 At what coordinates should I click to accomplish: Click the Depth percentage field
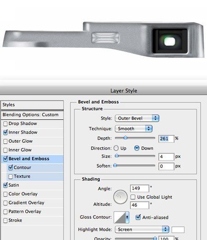167,139
